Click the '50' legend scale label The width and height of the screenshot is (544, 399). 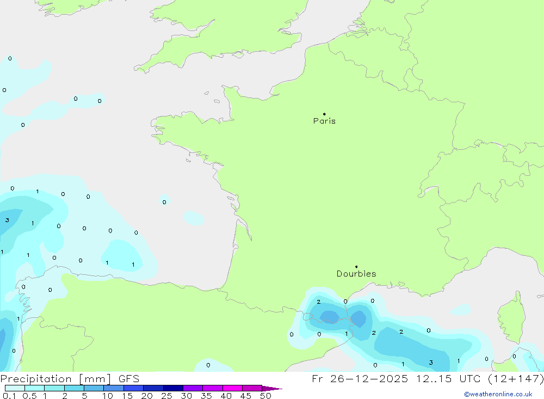click(x=265, y=396)
